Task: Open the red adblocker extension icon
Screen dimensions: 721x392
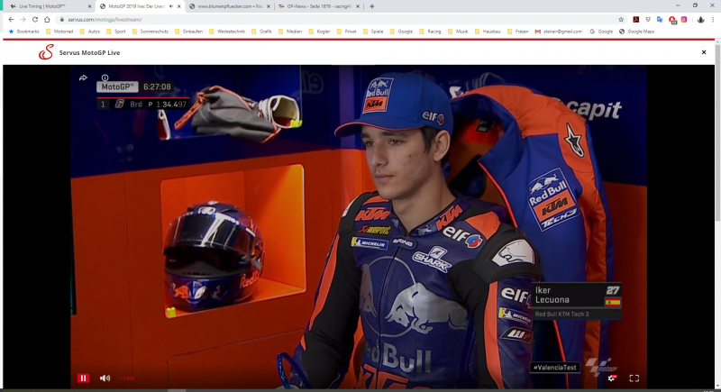Action: [x=672, y=20]
